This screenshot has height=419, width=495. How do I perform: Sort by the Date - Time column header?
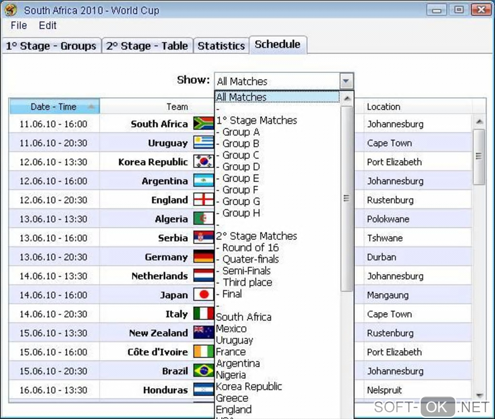(x=54, y=106)
